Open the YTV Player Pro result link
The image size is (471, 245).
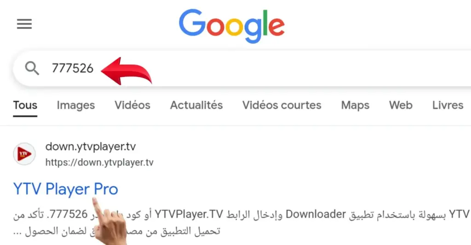tap(66, 189)
